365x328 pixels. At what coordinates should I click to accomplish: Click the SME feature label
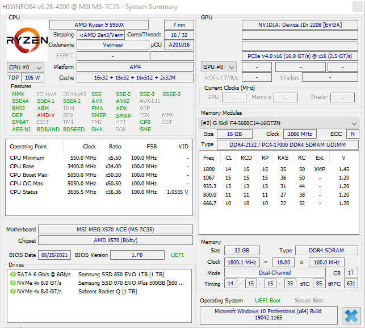coord(145,130)
